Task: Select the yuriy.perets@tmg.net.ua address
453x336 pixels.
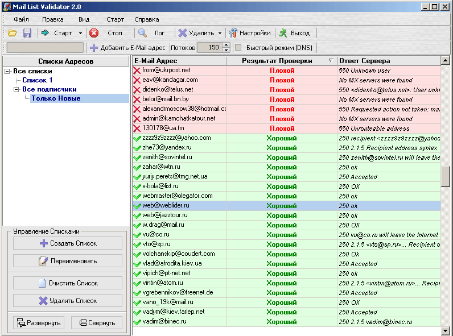Action: 175,176
